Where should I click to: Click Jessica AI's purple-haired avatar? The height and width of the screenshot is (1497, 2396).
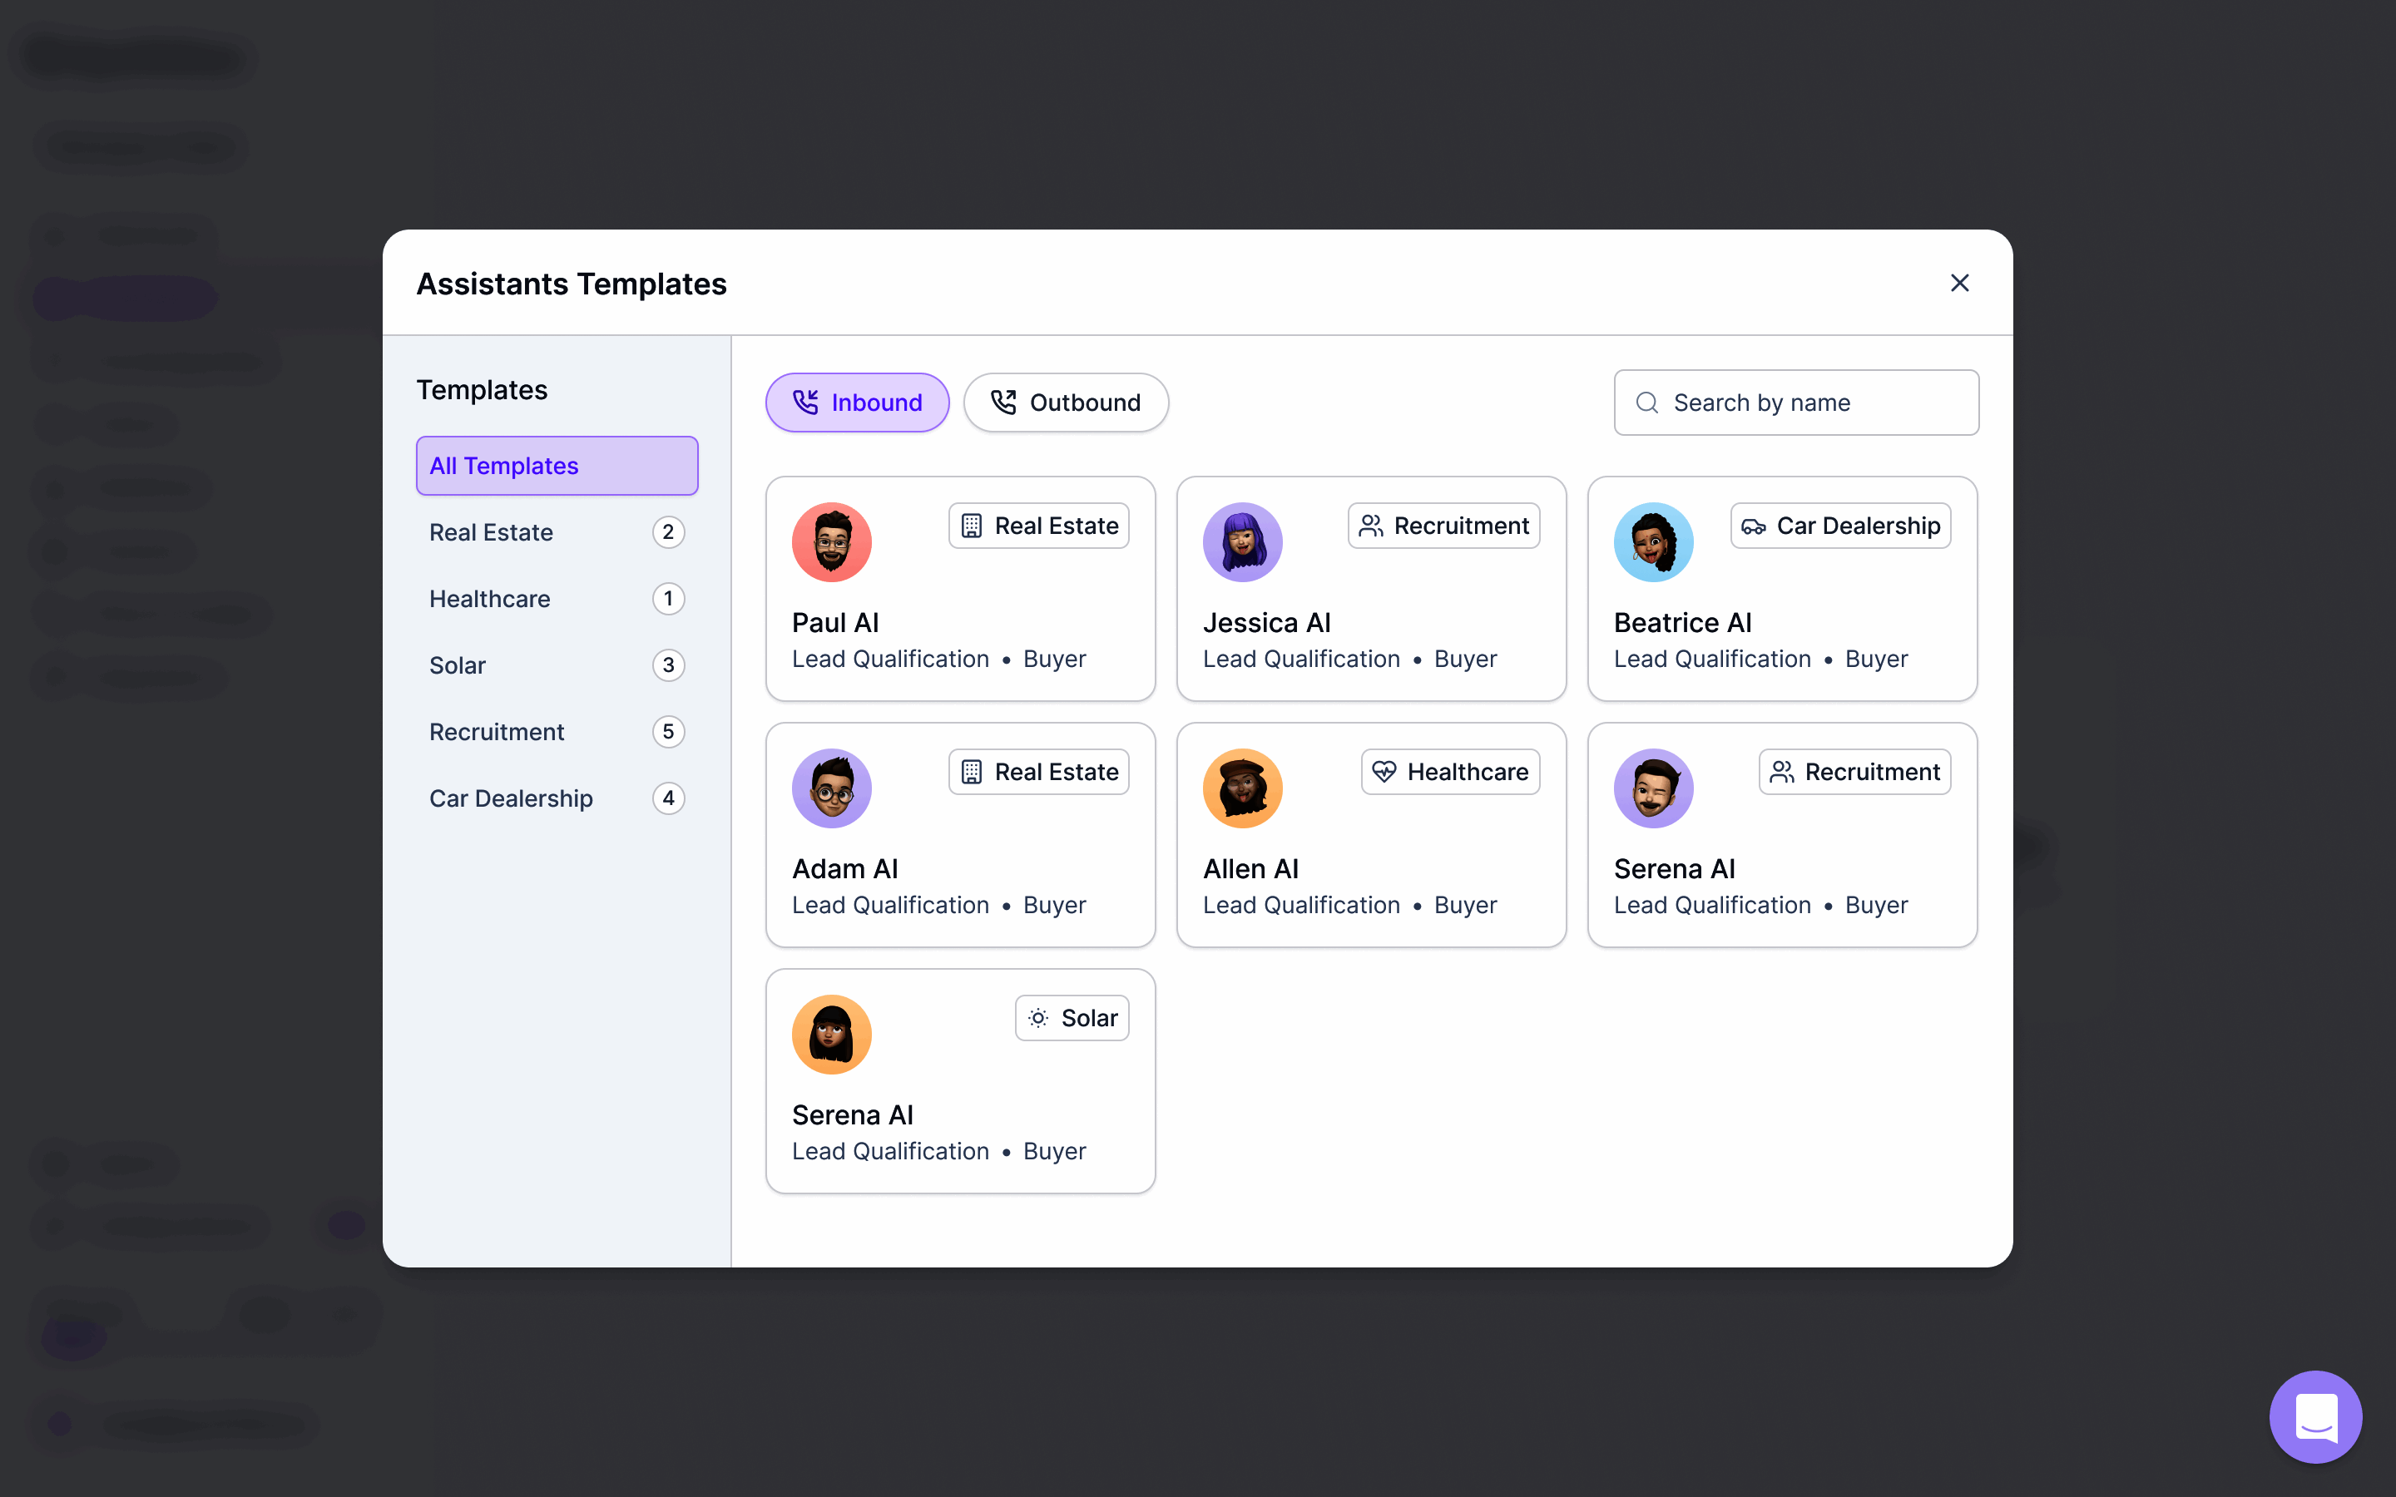coord(1243,541)
